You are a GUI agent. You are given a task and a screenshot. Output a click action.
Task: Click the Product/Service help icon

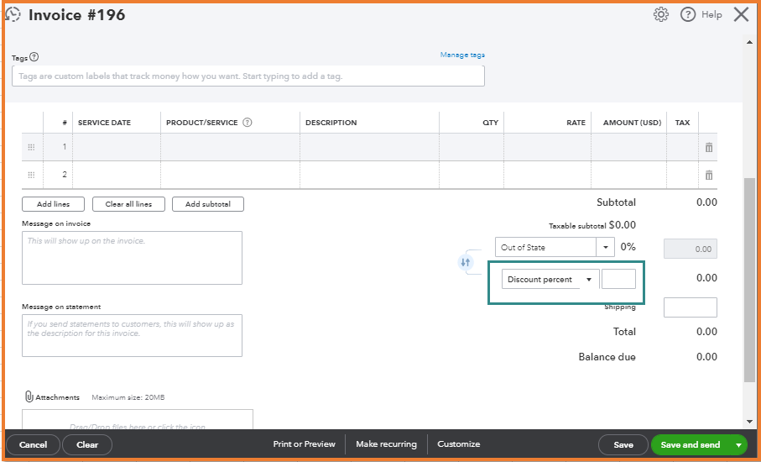click(248, 123)
